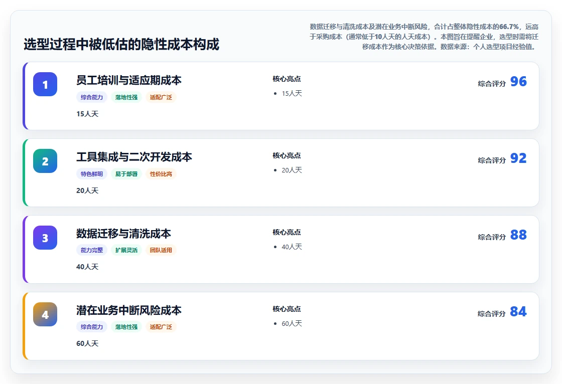Click the 综合能力 tag in card 1
The image size is (562, 384).
(92, 97)
